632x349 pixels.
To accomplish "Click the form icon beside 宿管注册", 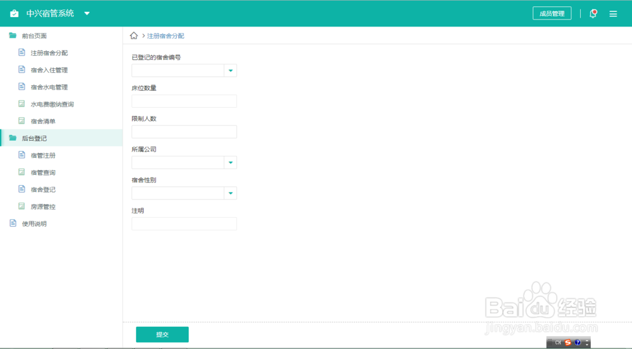I will (21, 155).
